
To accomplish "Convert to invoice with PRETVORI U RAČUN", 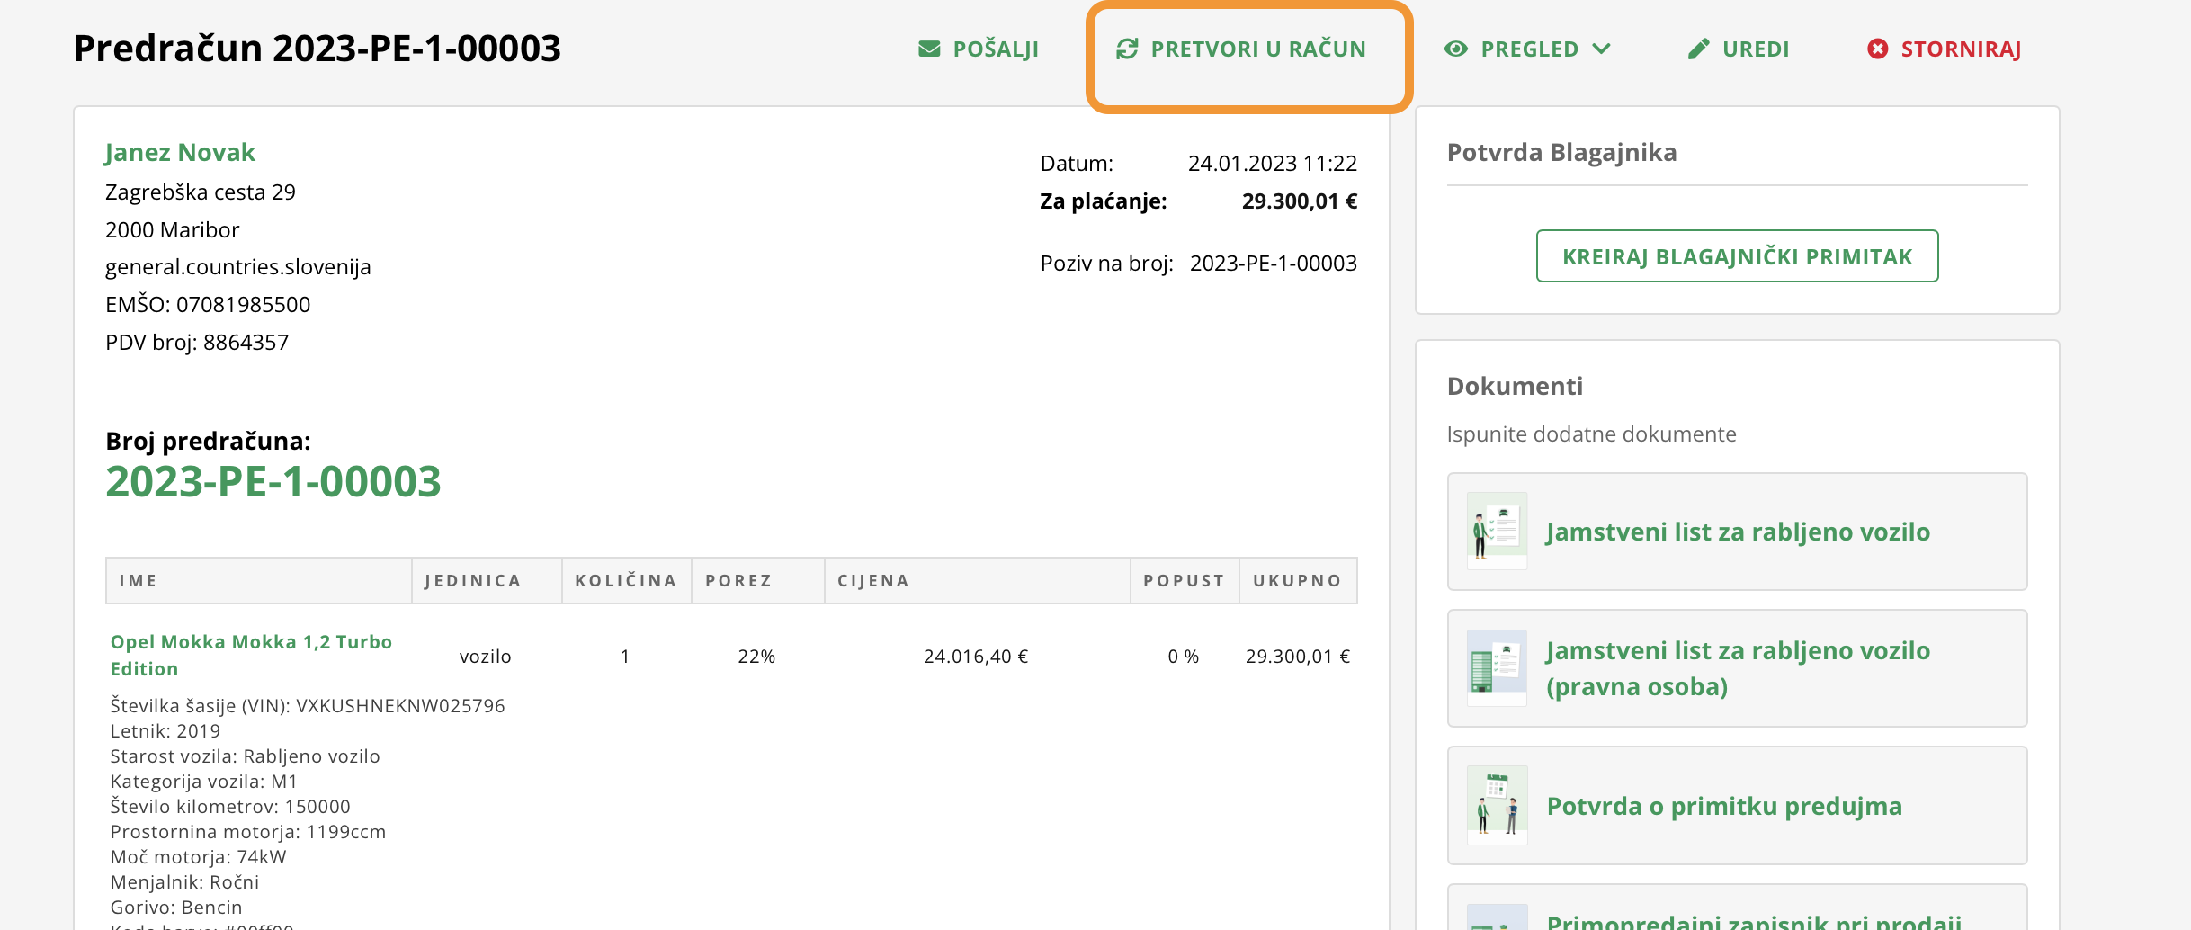I will [x=1241, y=49].
